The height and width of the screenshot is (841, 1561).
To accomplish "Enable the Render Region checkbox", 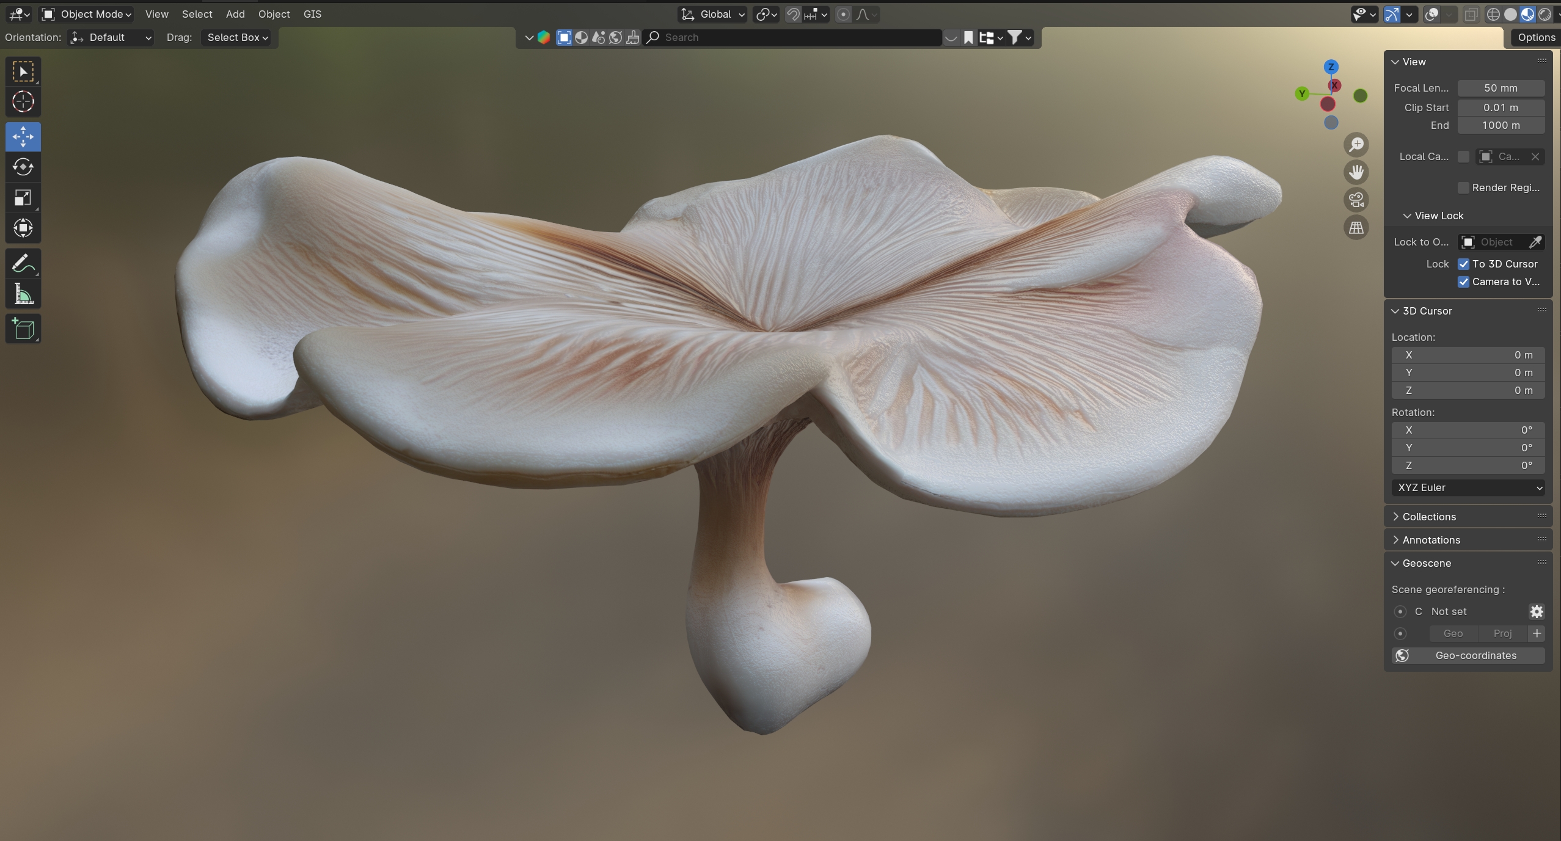I will (1463, 187).
